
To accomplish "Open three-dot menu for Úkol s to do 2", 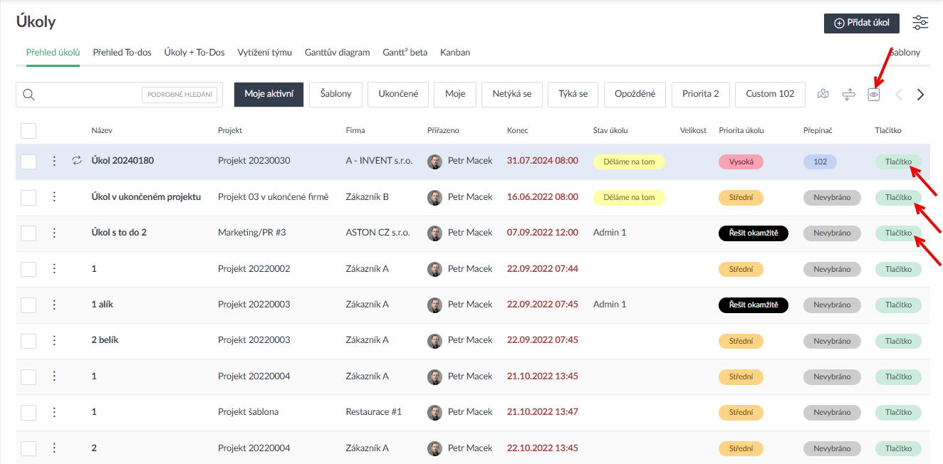I will [x=54, y=233].
